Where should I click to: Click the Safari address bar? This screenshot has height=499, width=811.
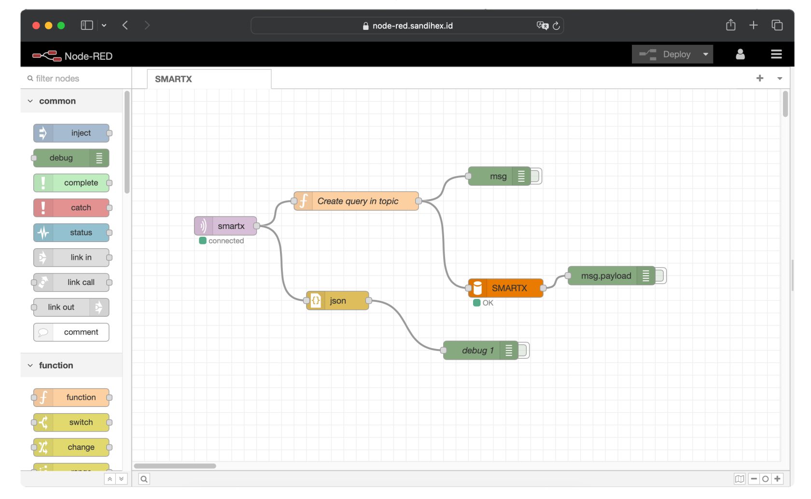407,26
